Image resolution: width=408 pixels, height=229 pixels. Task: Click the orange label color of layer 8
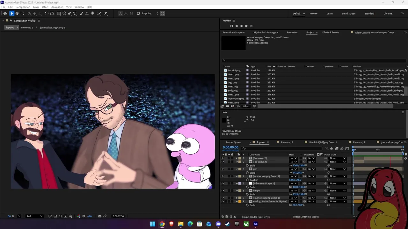(x=239, y=201)
